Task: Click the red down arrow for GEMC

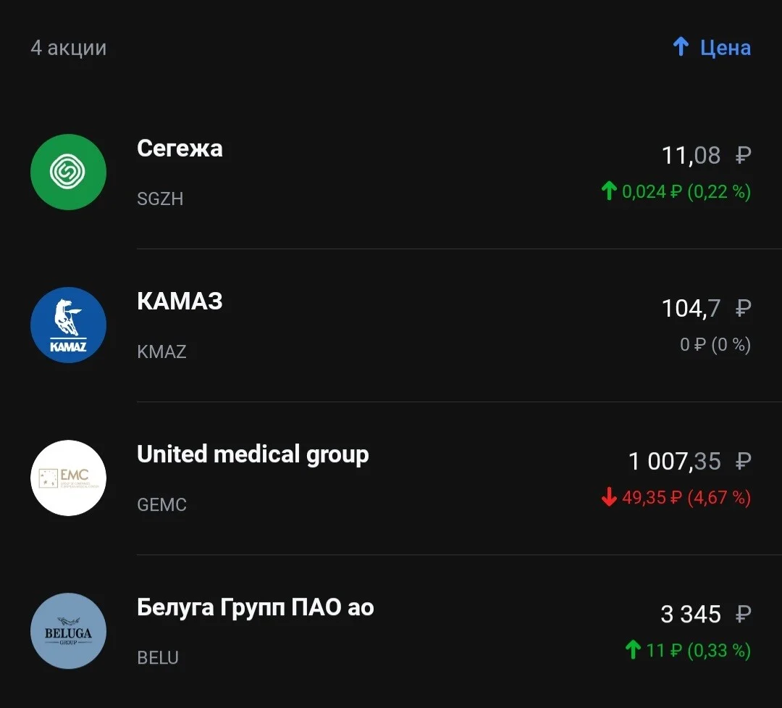Action: click(609, 497)
